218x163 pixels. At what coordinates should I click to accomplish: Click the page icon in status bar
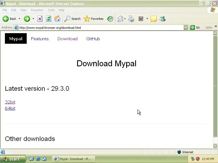[x=3, y=152]
